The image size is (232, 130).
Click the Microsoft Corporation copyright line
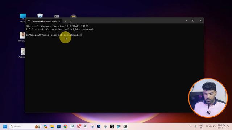pyautogui.click(x=60, y=29)
